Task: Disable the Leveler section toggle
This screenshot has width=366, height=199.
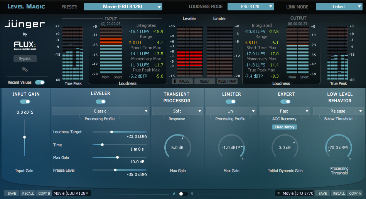Action: pos(101,101)
